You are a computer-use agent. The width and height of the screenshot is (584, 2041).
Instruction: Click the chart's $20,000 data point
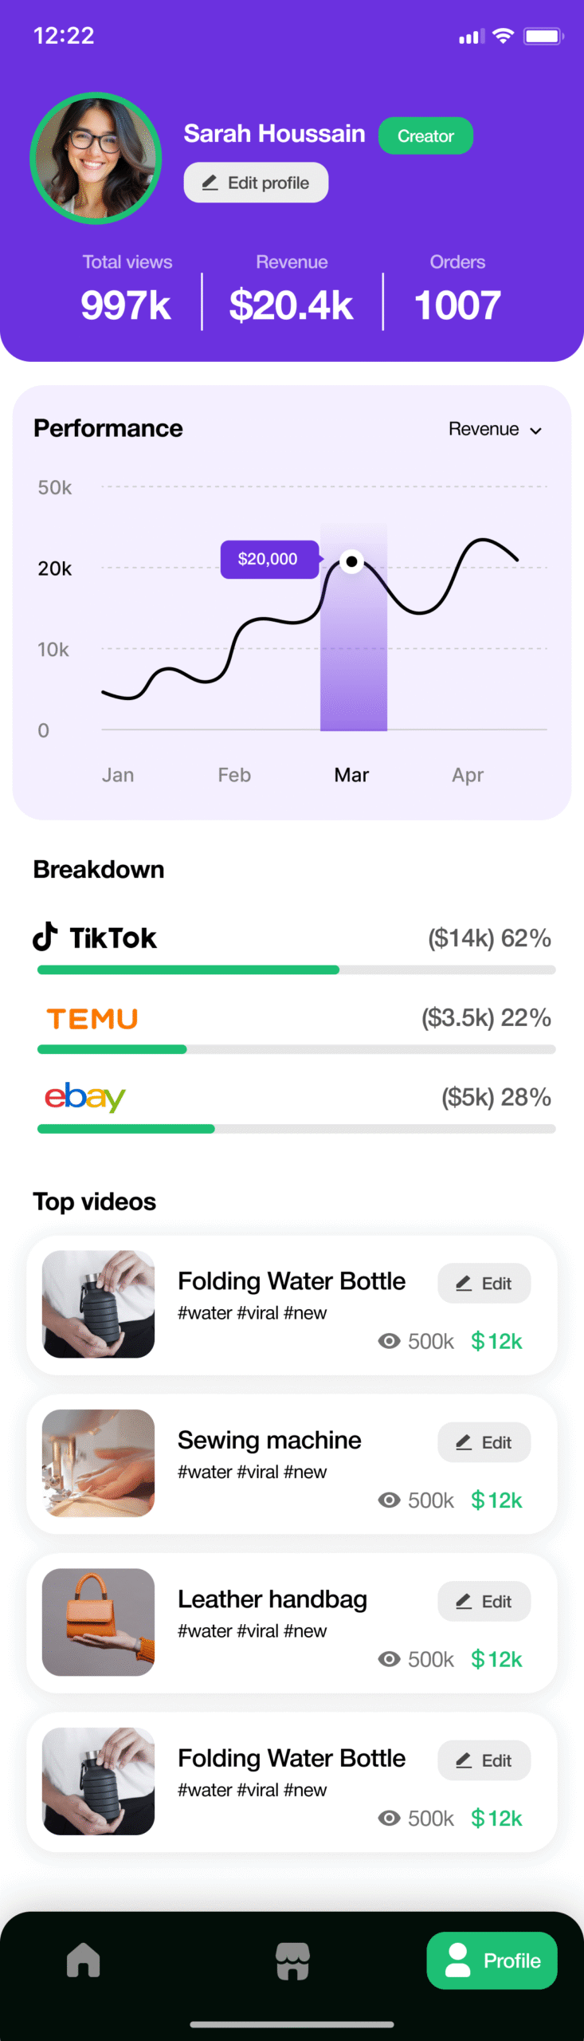pyautogui.click(x=351, y=561)
